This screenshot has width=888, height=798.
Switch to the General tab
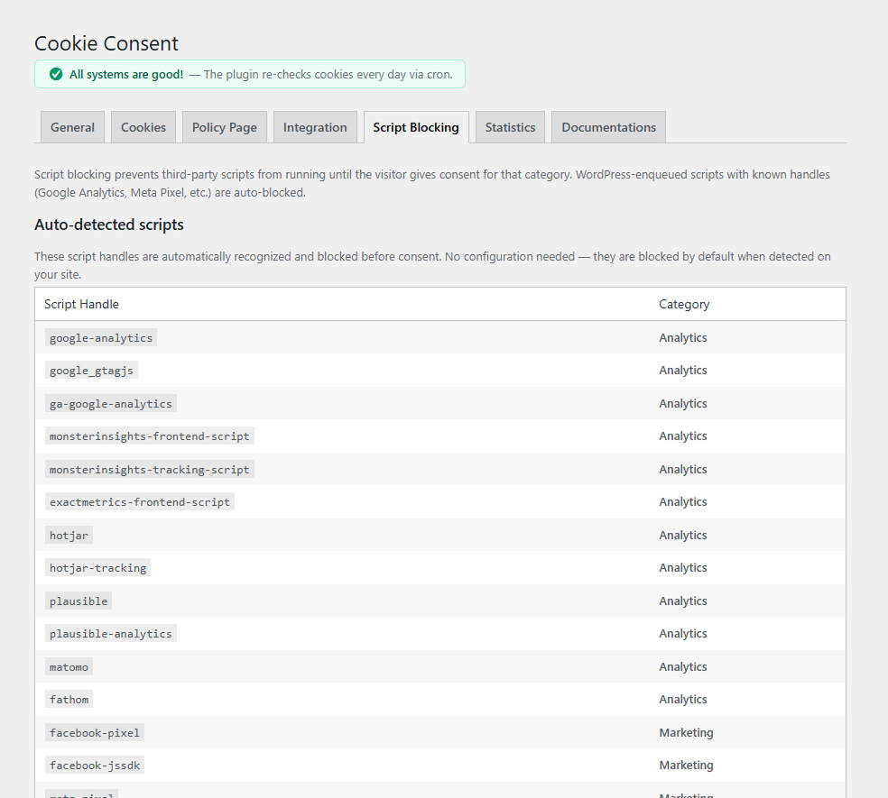(x=72, y=126)
